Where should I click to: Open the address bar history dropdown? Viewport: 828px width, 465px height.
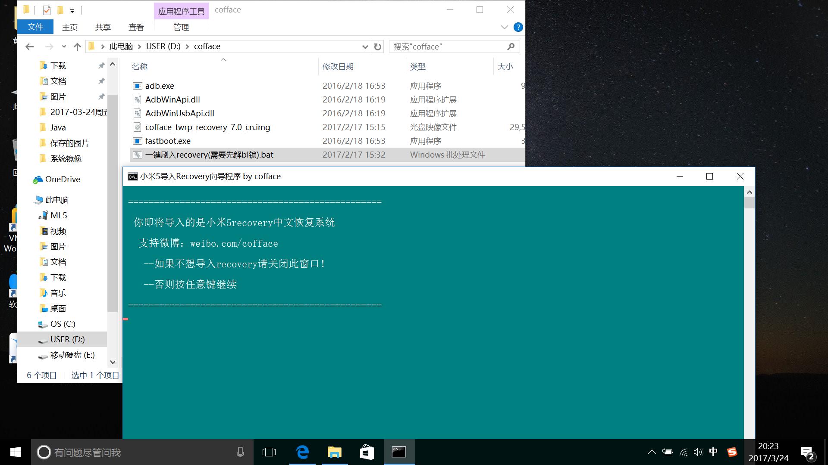coord(365,46)
